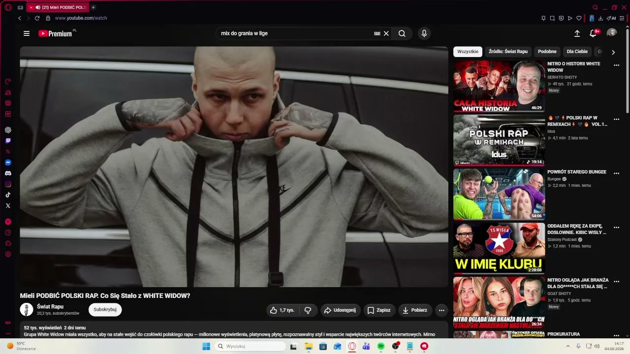This screenshot has height=354, width=630.
Task: Go back to the previous page
Action: point(20,18)
